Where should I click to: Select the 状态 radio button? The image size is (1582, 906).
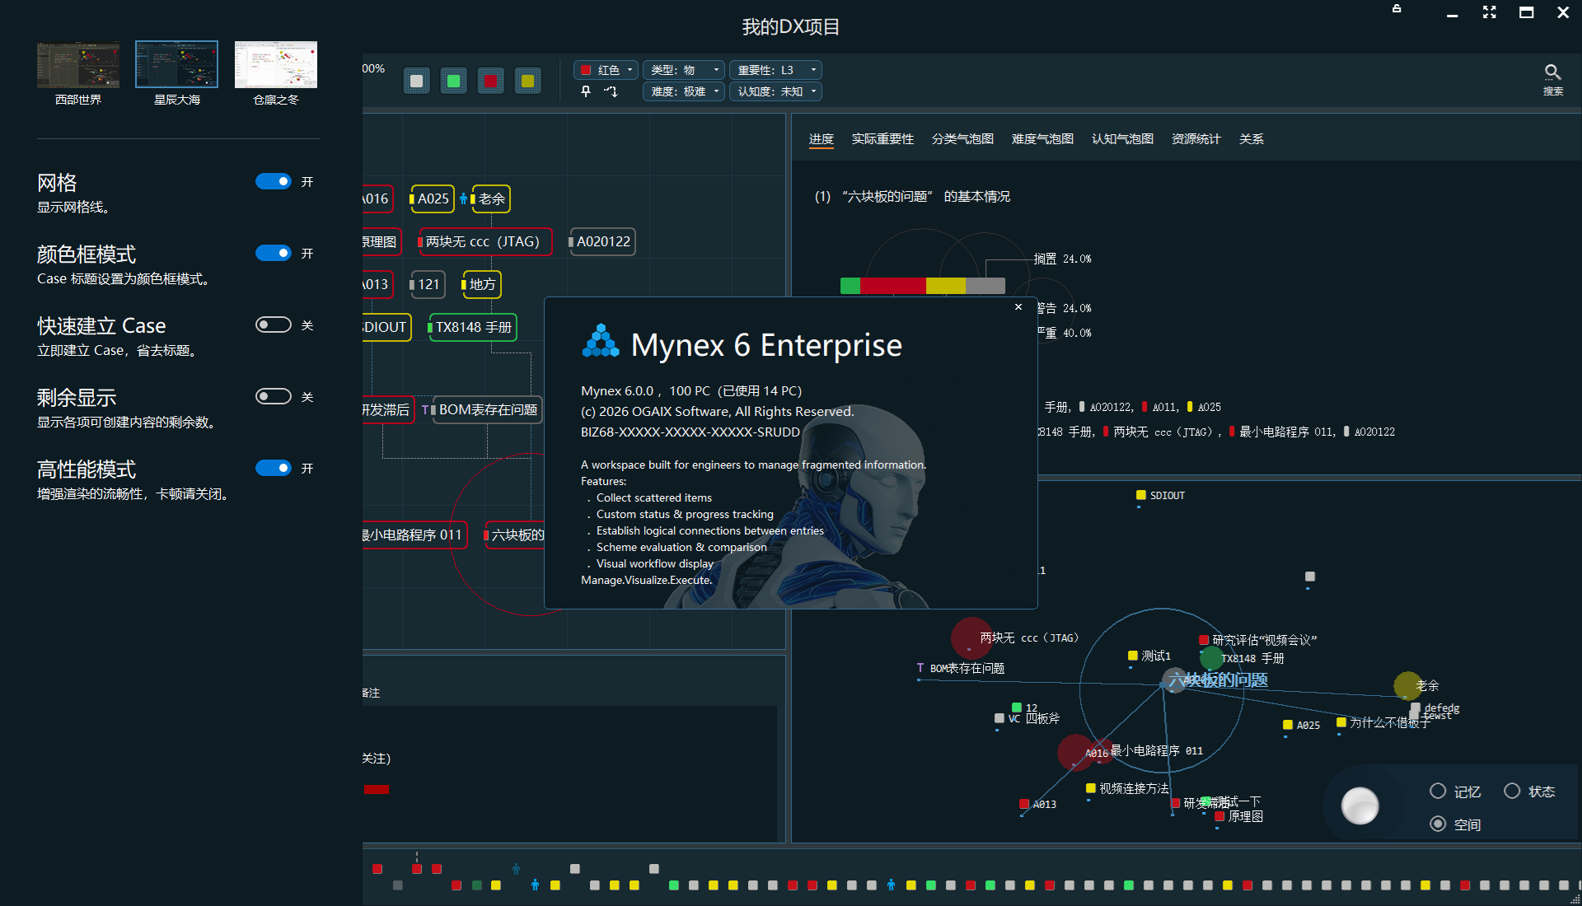(1512, 791)
